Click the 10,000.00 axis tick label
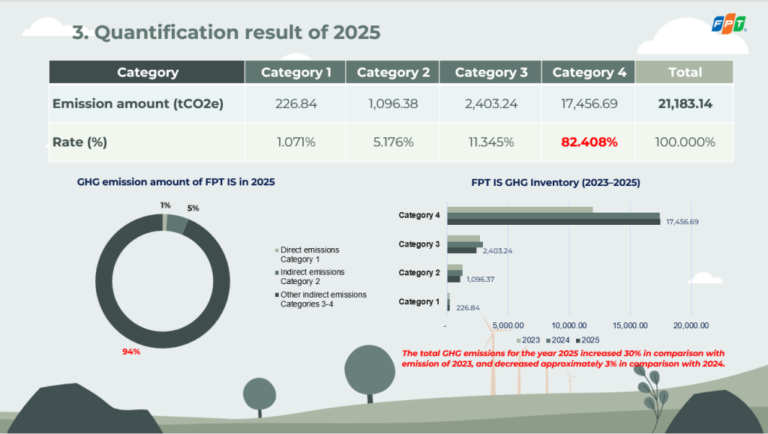768x434 pixels. point(569,325)
